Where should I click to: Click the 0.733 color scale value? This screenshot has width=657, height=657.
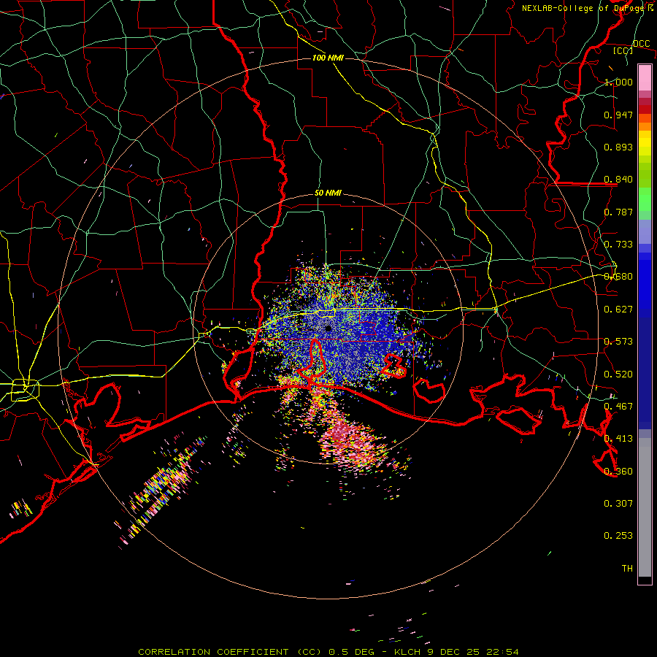click(x=618, y=245)
